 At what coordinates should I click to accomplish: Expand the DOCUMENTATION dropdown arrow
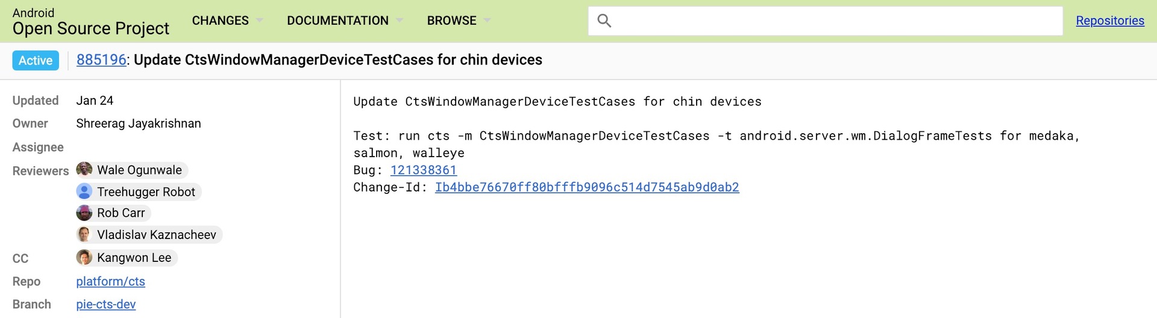click(400, 20)
